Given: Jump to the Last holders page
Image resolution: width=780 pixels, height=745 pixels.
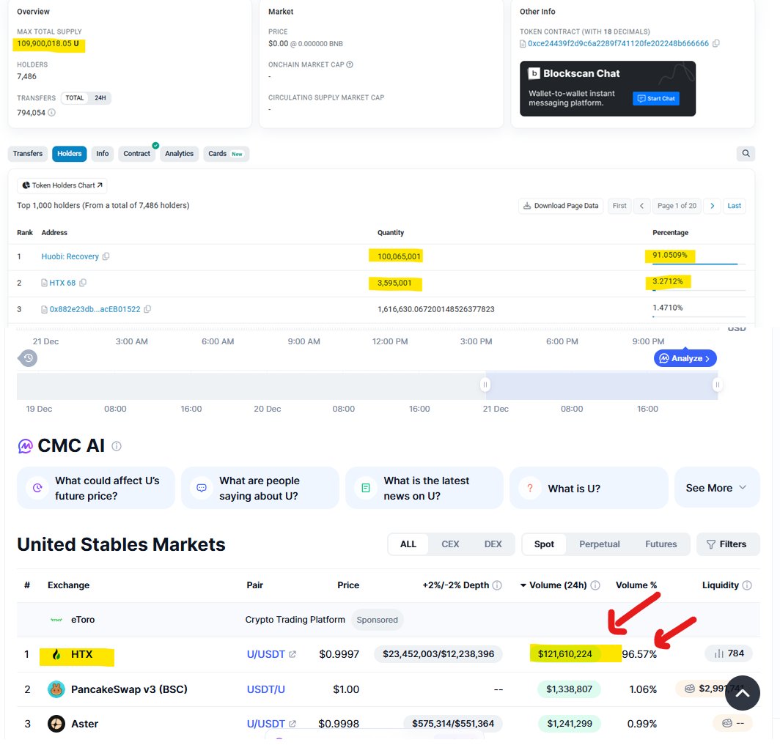Looking at the screenshot, I should (734, 206).
